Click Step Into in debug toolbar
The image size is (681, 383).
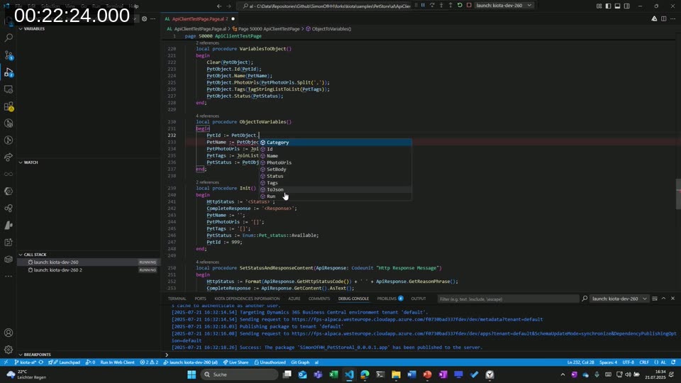(441, 5)
